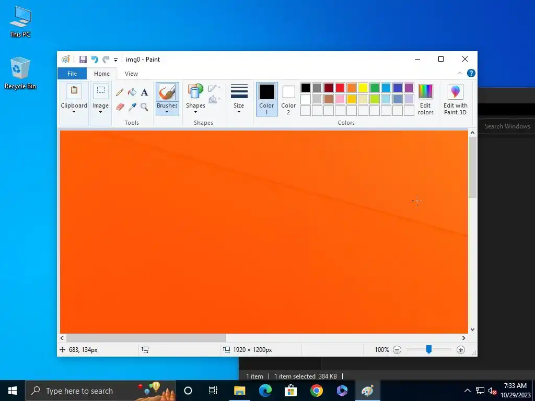
Task: Select Color 2 background swatch
Action: [288, 99]
